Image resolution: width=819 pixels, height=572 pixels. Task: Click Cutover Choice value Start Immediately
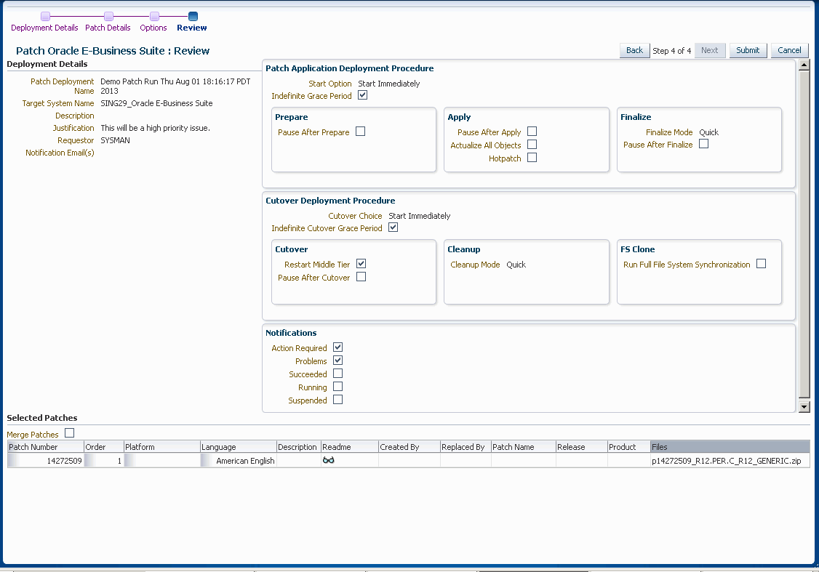click(x=420, y=216)
